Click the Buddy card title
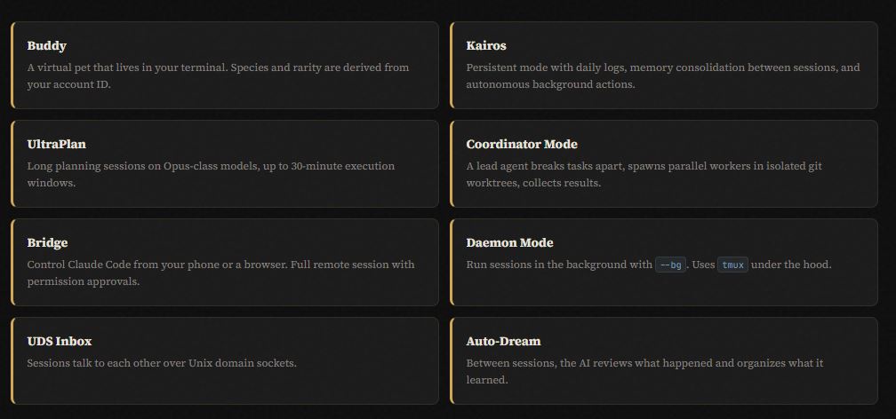Image resolution: width=896 pixels, height=419 pixels. pyautogui.click(x=47, y=46)
